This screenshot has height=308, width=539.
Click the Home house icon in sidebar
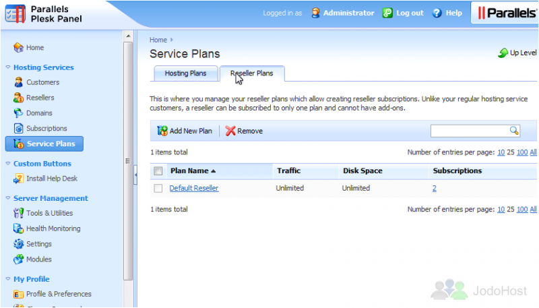click(x=18, y=47)
